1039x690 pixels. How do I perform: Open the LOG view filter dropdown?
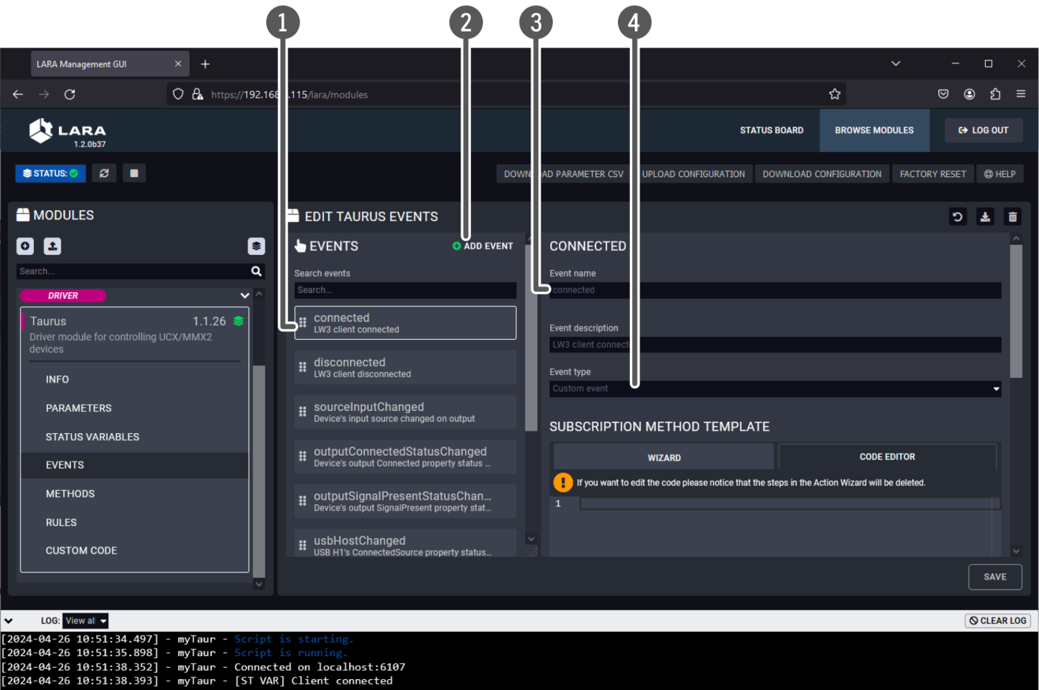point(85,621)
